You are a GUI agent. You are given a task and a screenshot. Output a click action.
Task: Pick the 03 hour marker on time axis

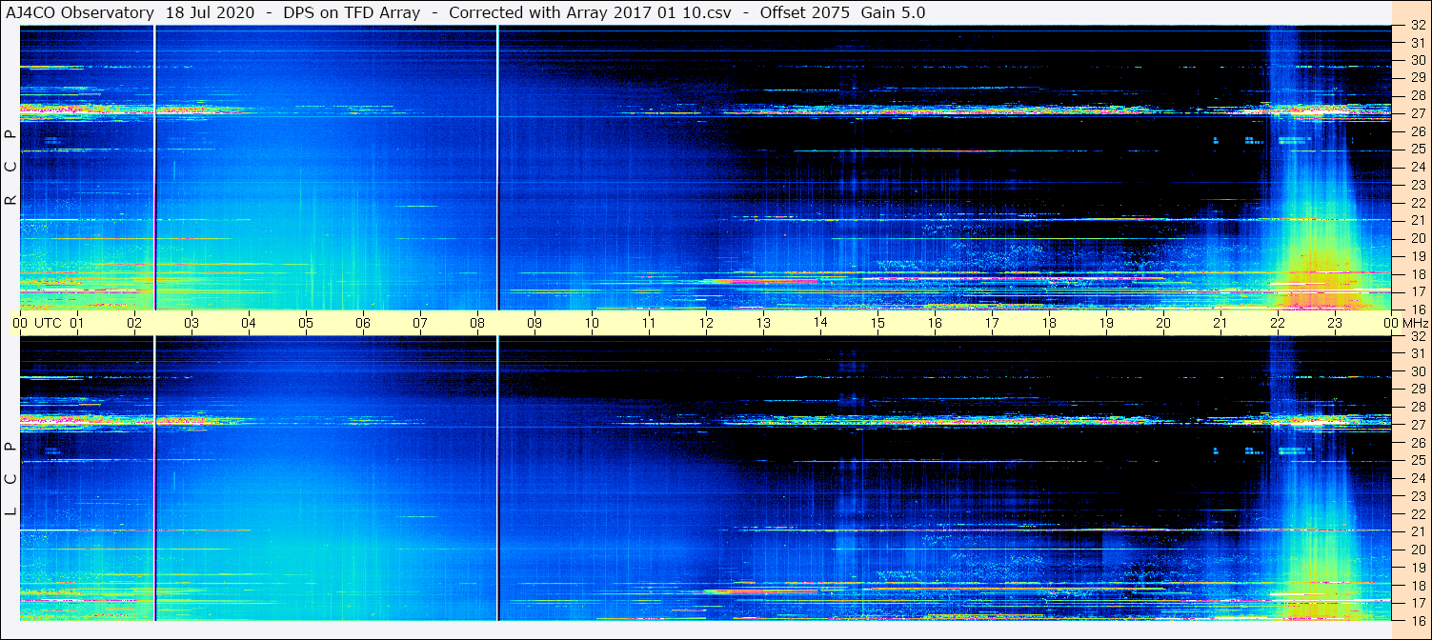click(x=192, y=323)
